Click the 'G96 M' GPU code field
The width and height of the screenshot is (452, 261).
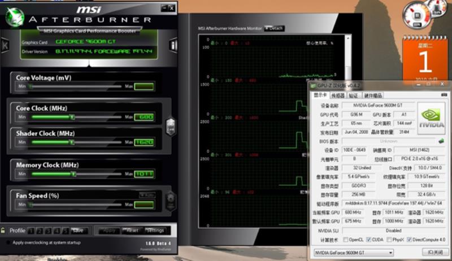pos(356,115)
